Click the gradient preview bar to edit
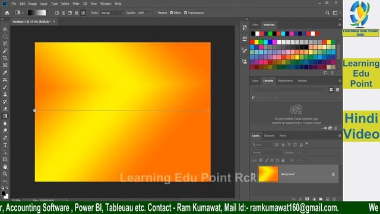 pyautogui.click(x=37, y=13)
